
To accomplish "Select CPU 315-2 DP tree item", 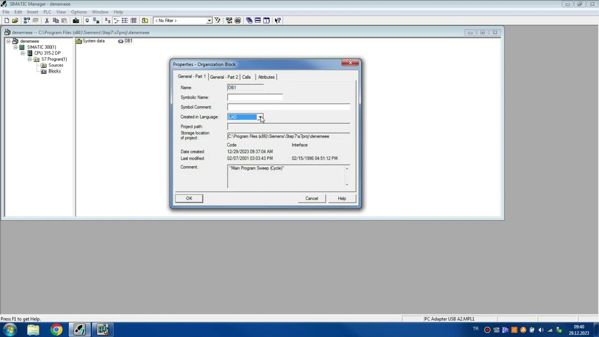I will pos(47,53).
